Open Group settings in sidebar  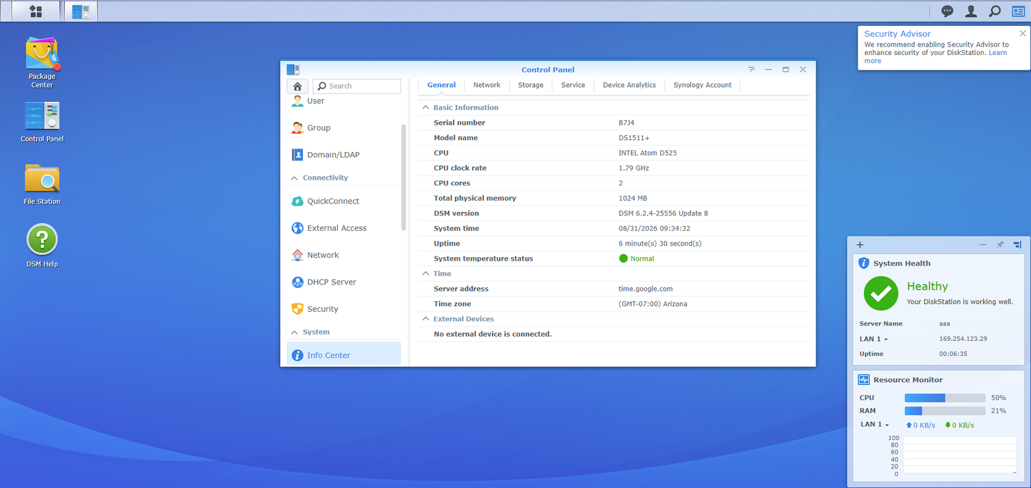pos(344,128)
